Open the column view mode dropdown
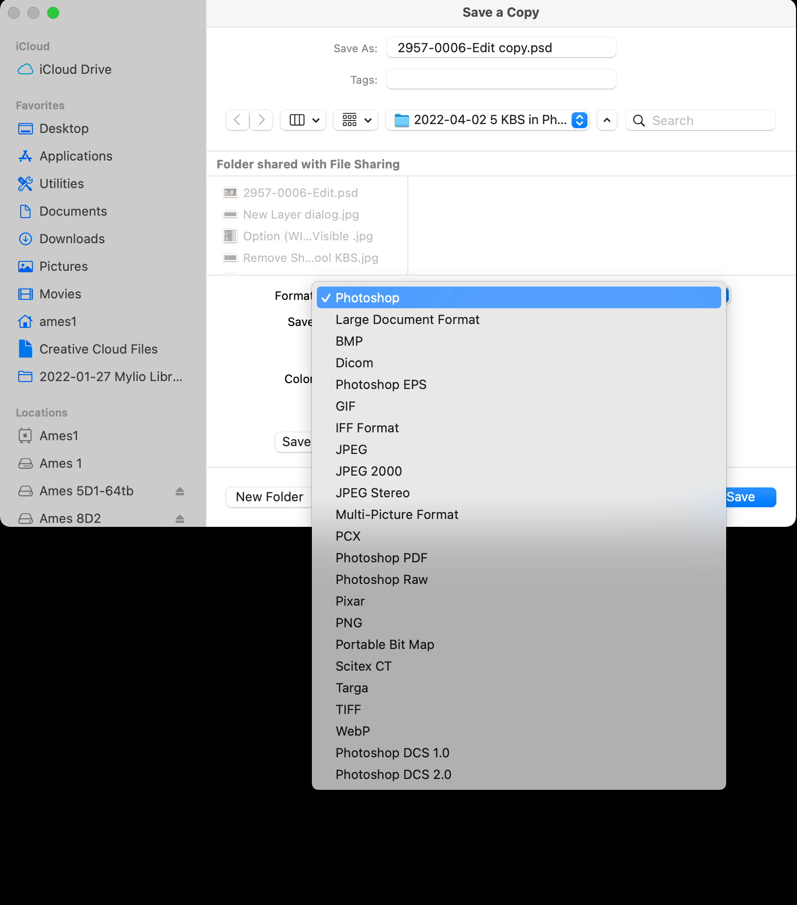Viewport: 797px width, 905px height. [x=303, y=120]
